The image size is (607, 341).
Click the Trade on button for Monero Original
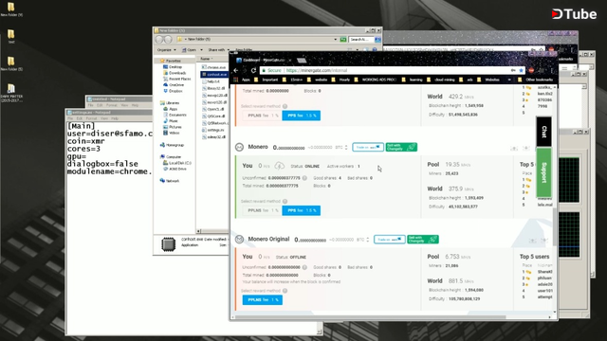pyautogui.click(x=390, y=240)
